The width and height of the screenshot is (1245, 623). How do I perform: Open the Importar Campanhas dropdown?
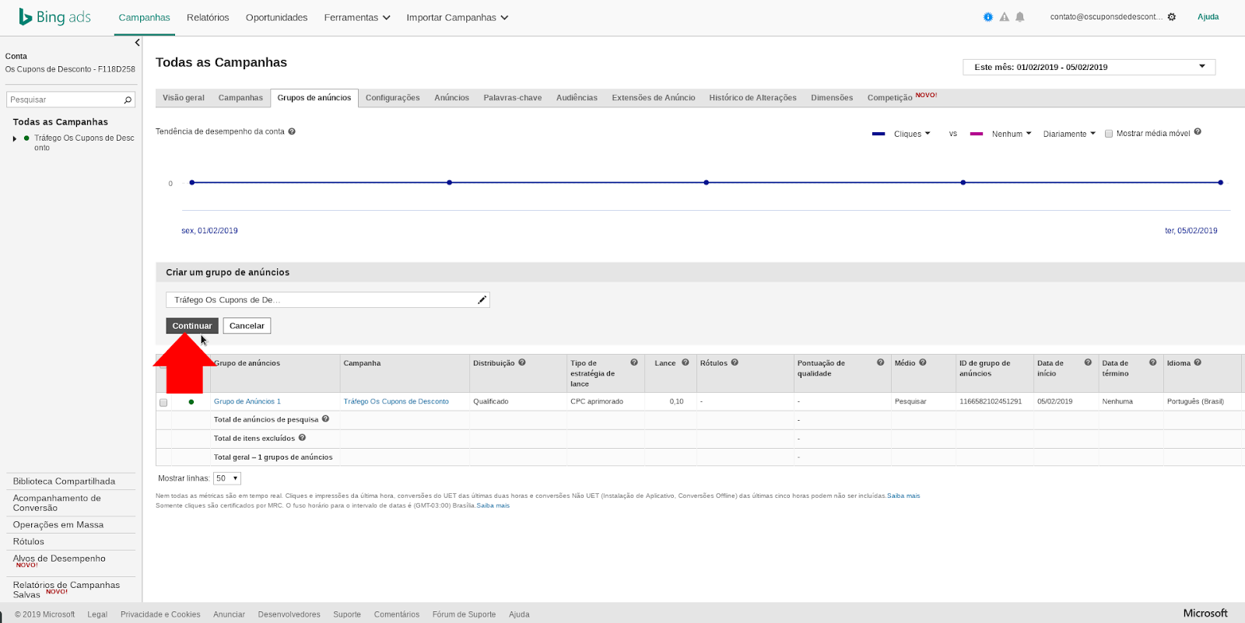point(458,17)
